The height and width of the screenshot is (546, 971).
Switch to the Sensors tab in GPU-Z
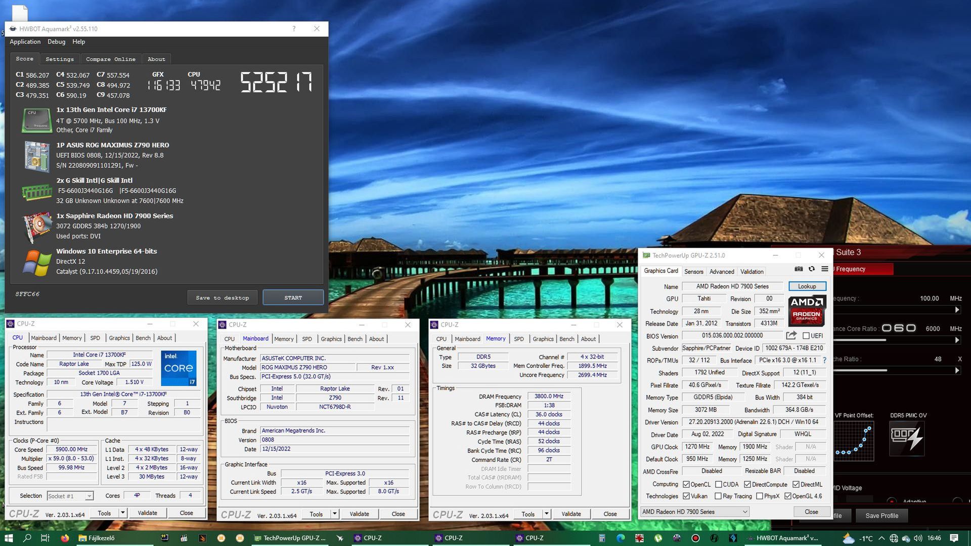[x=694, y=271]
